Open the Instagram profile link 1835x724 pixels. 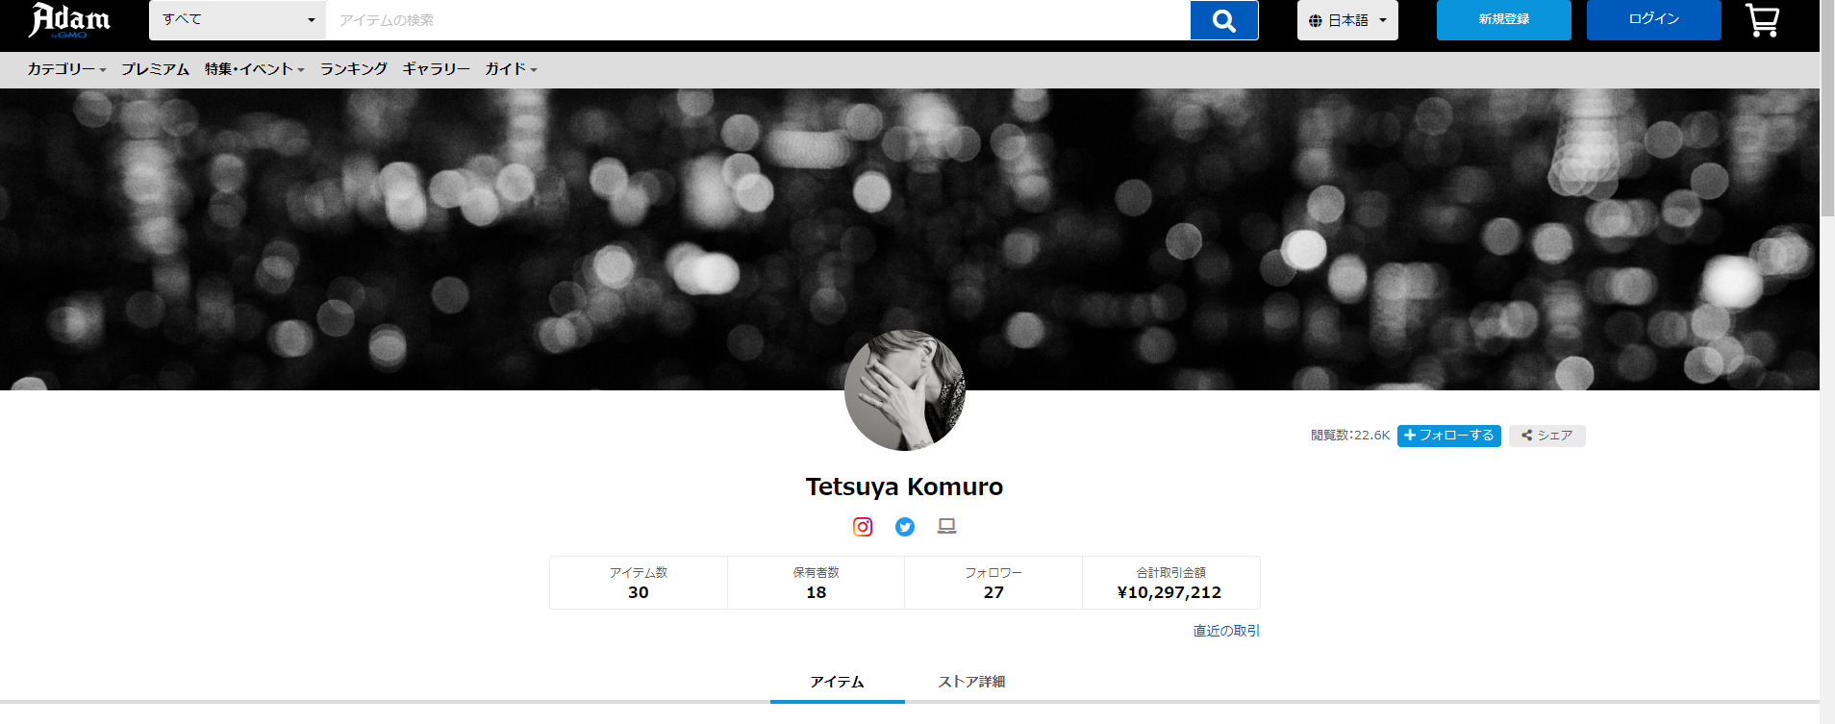pyautogui.click(x=863, y=527)
